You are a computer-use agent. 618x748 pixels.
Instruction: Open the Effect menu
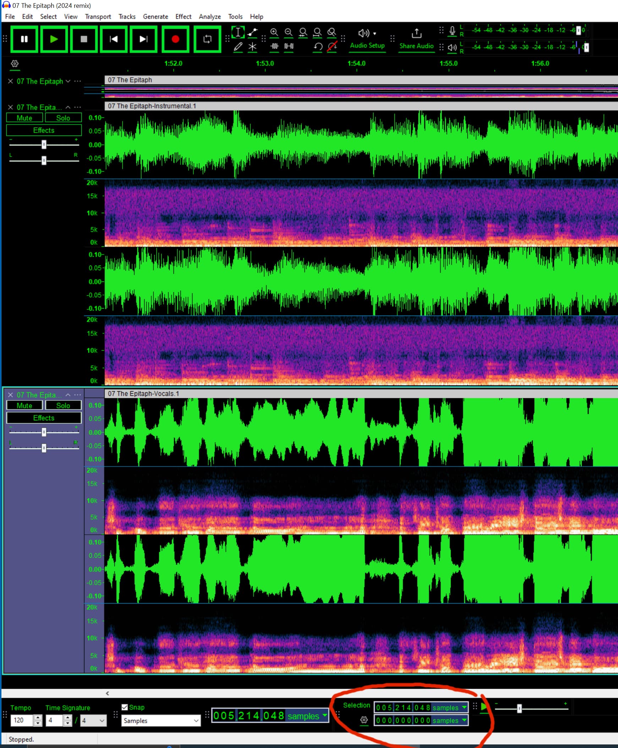(183, 17)
